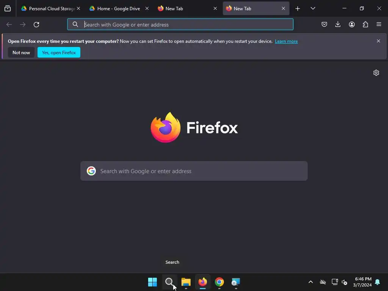Open Google Chrome from taskbar
The height and width of the screenshot is (291, 388).
tap(219, 282)
